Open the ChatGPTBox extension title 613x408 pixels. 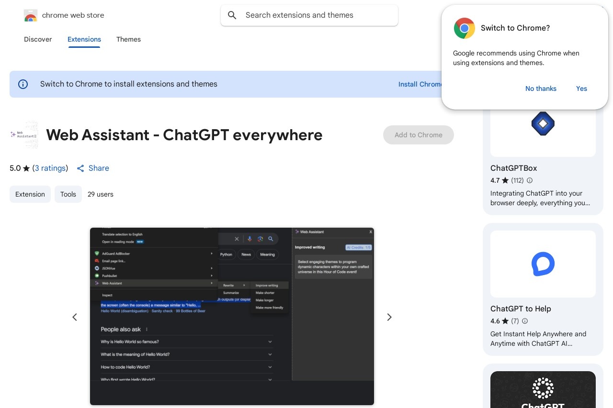coord(514,168)
